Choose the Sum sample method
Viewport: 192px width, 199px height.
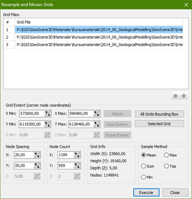(148, 166)
